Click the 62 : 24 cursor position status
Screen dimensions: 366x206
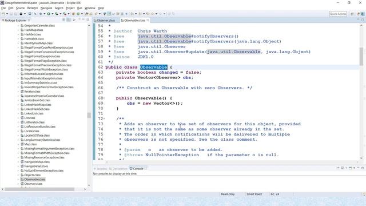click(x=274, y=194)
